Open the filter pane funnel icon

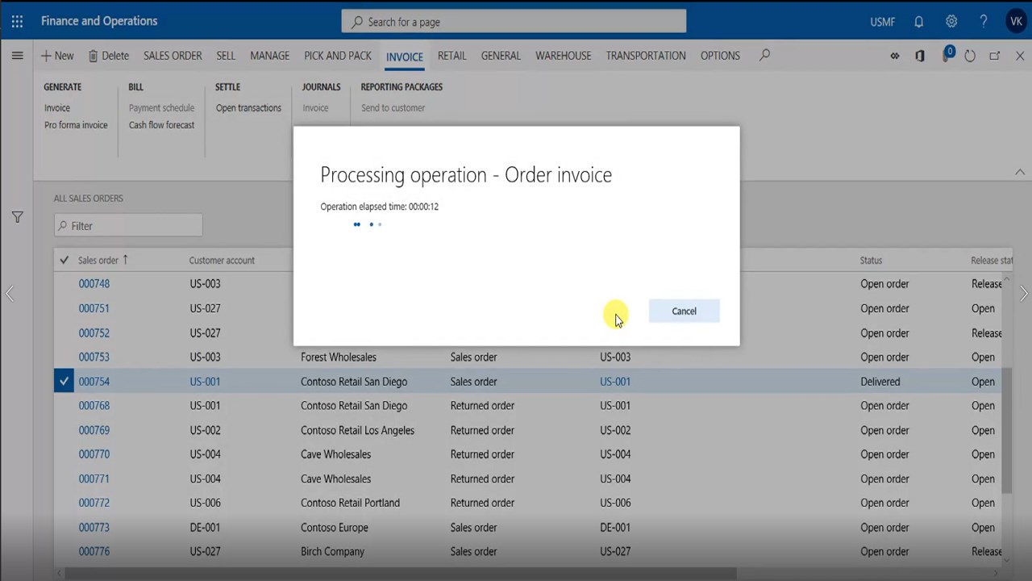tap(17, 217)
